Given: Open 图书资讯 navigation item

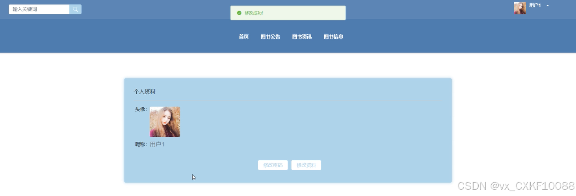Looking at the screenshot, I should click(x=302, y=37).
